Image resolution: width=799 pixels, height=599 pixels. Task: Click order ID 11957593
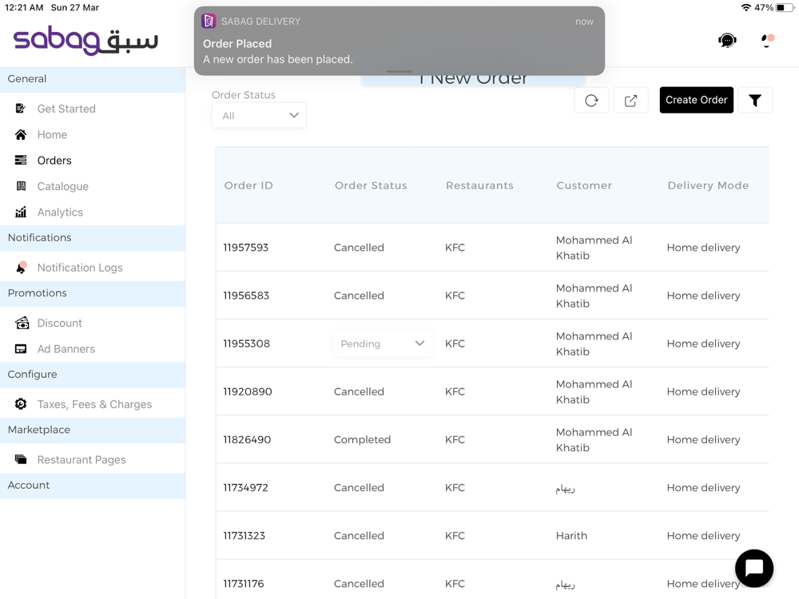tap(245, 248)
